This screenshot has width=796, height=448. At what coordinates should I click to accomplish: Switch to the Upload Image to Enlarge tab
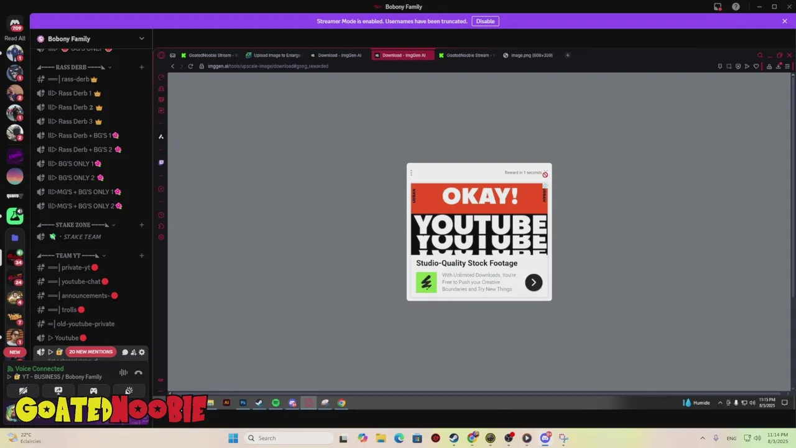click(x=273, y=55)
